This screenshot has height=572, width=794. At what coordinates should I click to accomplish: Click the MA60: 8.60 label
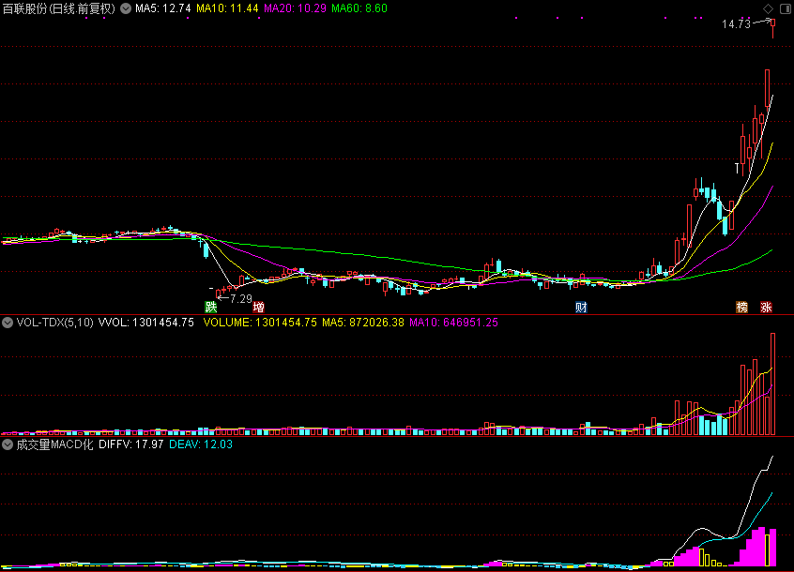[x=359, y=8]
